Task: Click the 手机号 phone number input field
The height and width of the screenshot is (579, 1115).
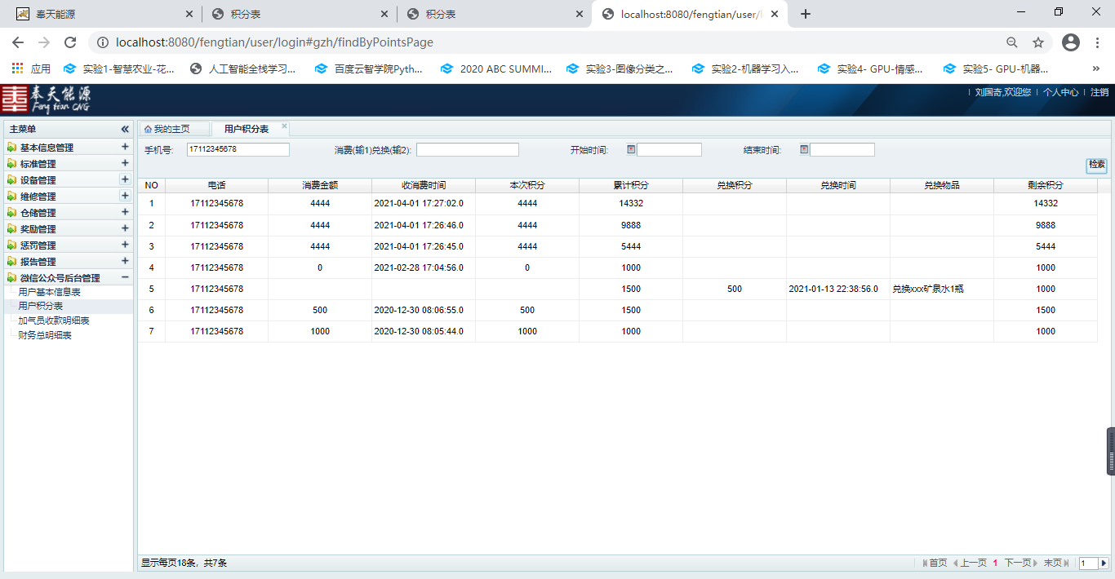Action: [x=238, y=149]
